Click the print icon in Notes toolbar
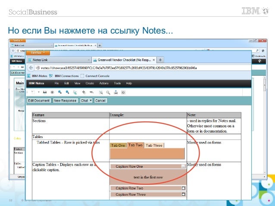This screenshot has height=206, width=275. pos(45,92)
